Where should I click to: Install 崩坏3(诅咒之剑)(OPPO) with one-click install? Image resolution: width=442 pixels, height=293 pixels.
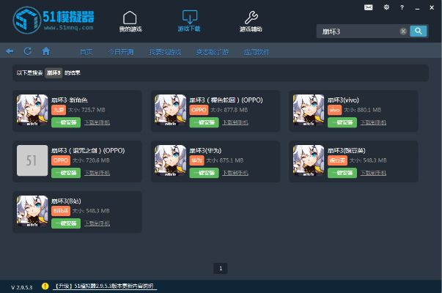[x=66, y=173]
